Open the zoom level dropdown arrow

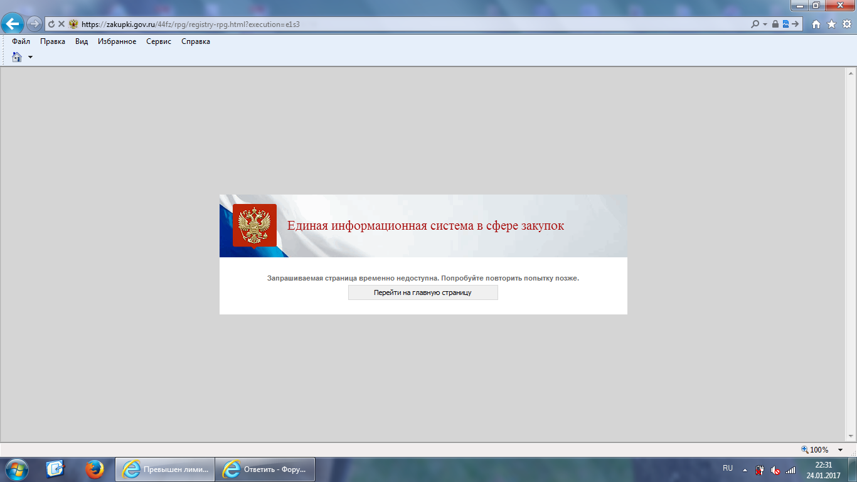coord(840,449)
